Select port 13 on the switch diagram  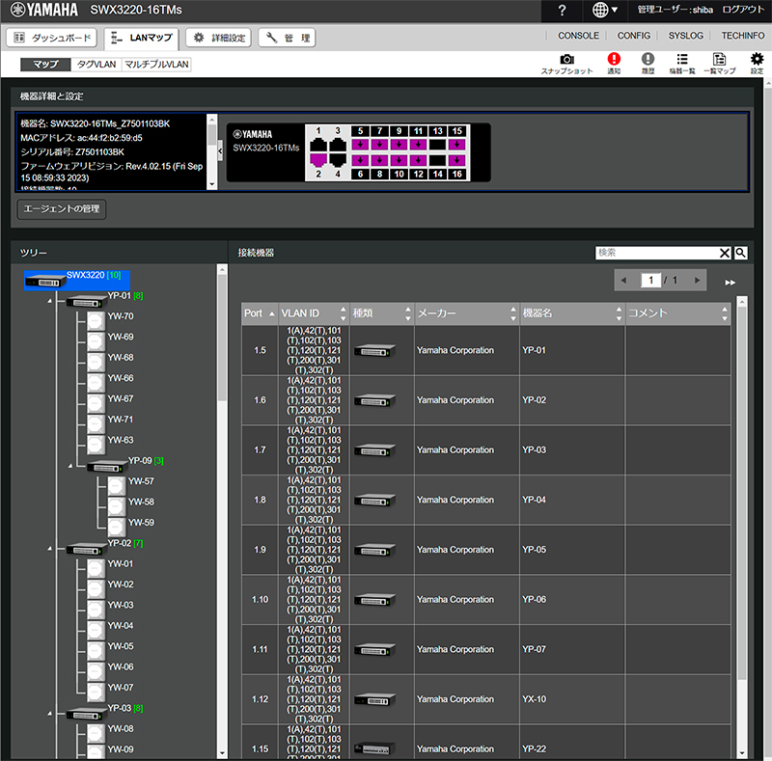(x=438, y=145)
